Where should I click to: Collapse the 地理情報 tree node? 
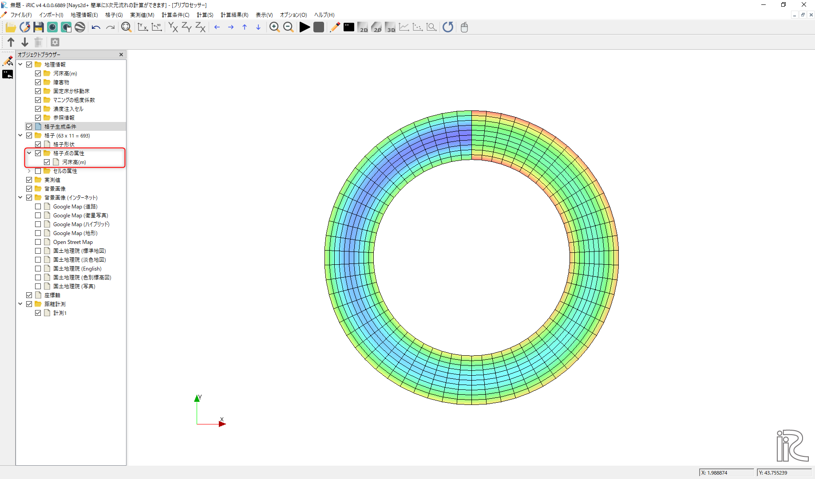tap(20, 64)
